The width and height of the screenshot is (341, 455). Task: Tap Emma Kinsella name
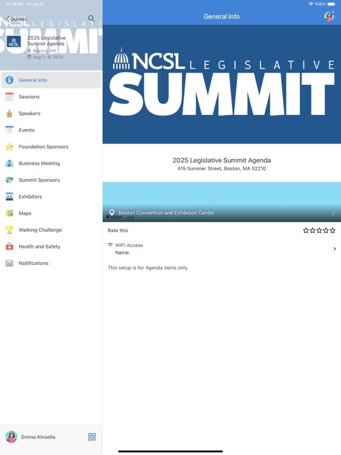point(38,437)
